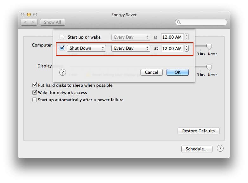248x183 pixels.
Task: Click the Start up time stepper arrows
Action: pyautogui.click(x=186, y=37)
